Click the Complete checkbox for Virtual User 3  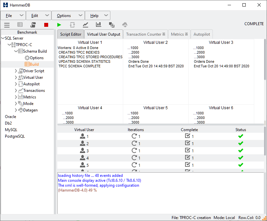point(187,150)
